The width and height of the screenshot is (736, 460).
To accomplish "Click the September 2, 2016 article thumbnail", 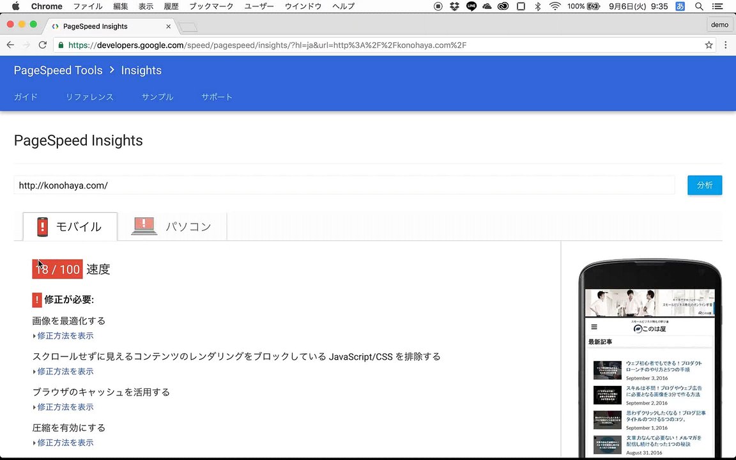I will [608, 395].
